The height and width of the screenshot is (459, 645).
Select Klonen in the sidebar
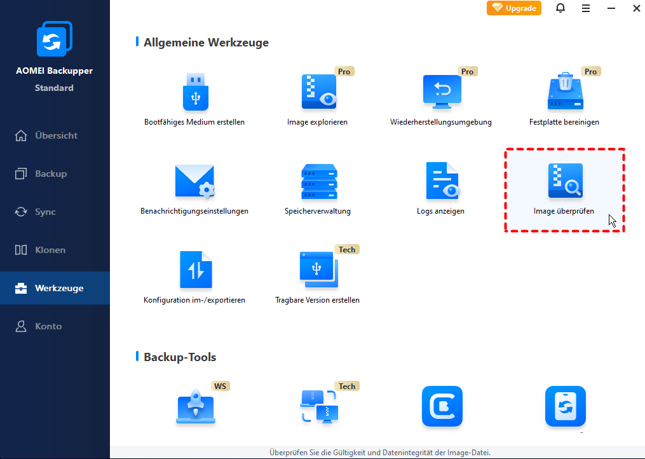click(55, 250)
